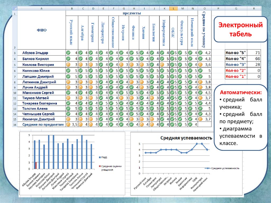271x203 pixels.
Task: Click yellow icon in Лучин Андрей's average 3,8 cell
Action: 200,87
